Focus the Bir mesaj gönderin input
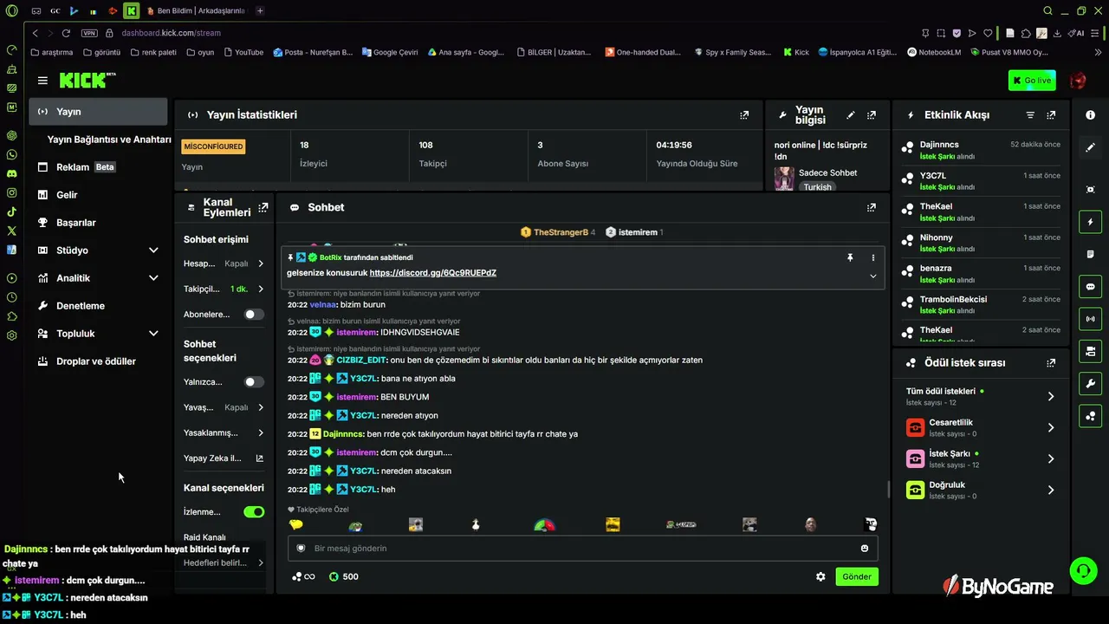This screenshot has height=624, width=1109. click(x=582, y=548)
